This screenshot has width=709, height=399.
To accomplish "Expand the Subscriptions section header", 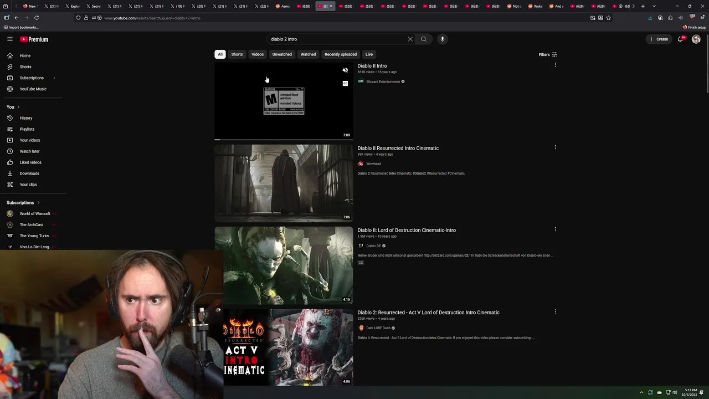I will point(23,203).
